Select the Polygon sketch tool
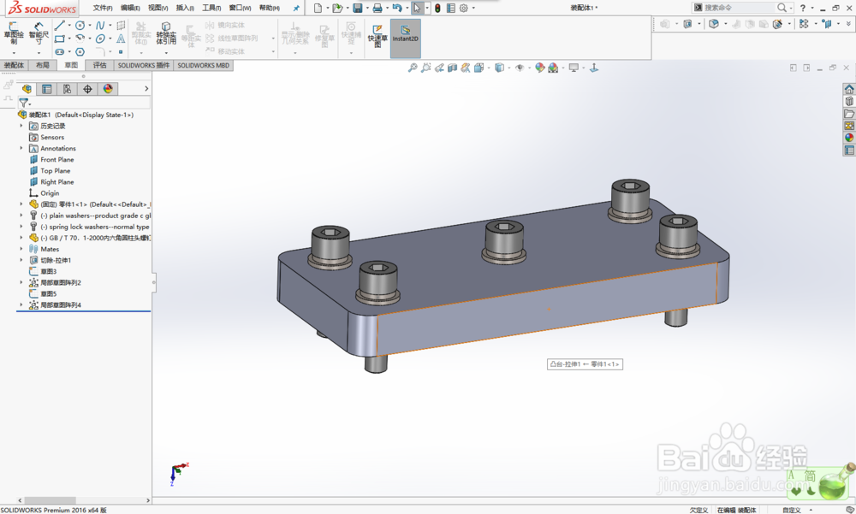This screenshot has height=514, width=856. point(80,52)
